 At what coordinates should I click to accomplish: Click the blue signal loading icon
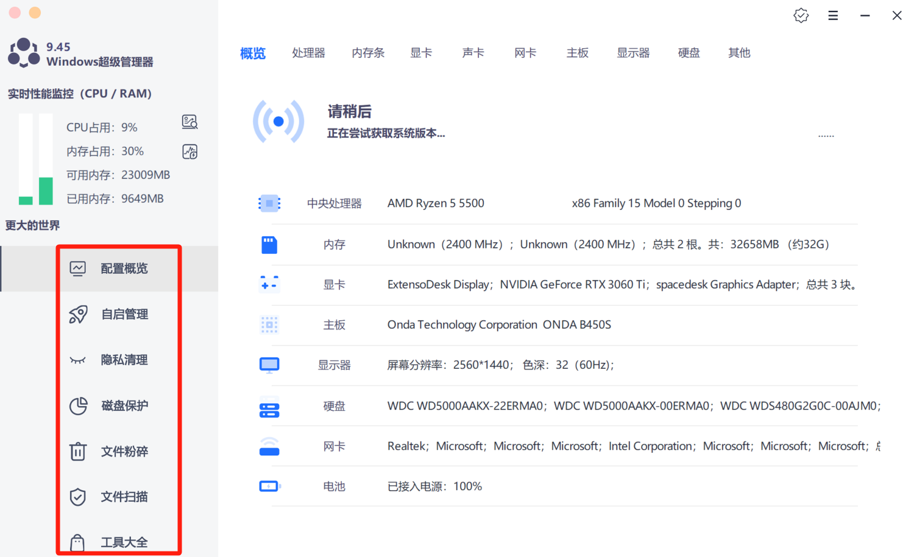(278, 122)
